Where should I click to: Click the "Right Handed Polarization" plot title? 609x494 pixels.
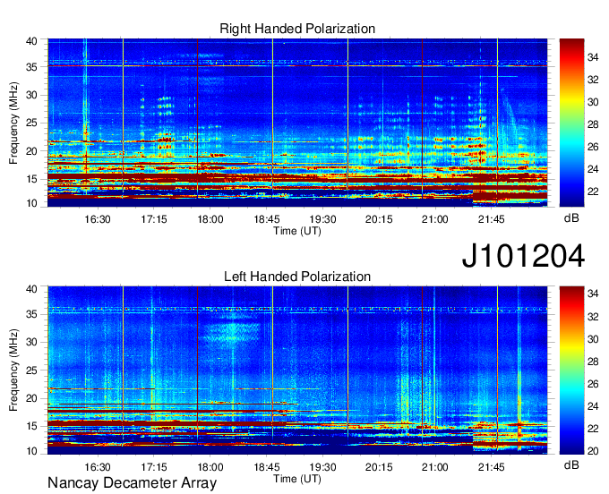[297, 29]
